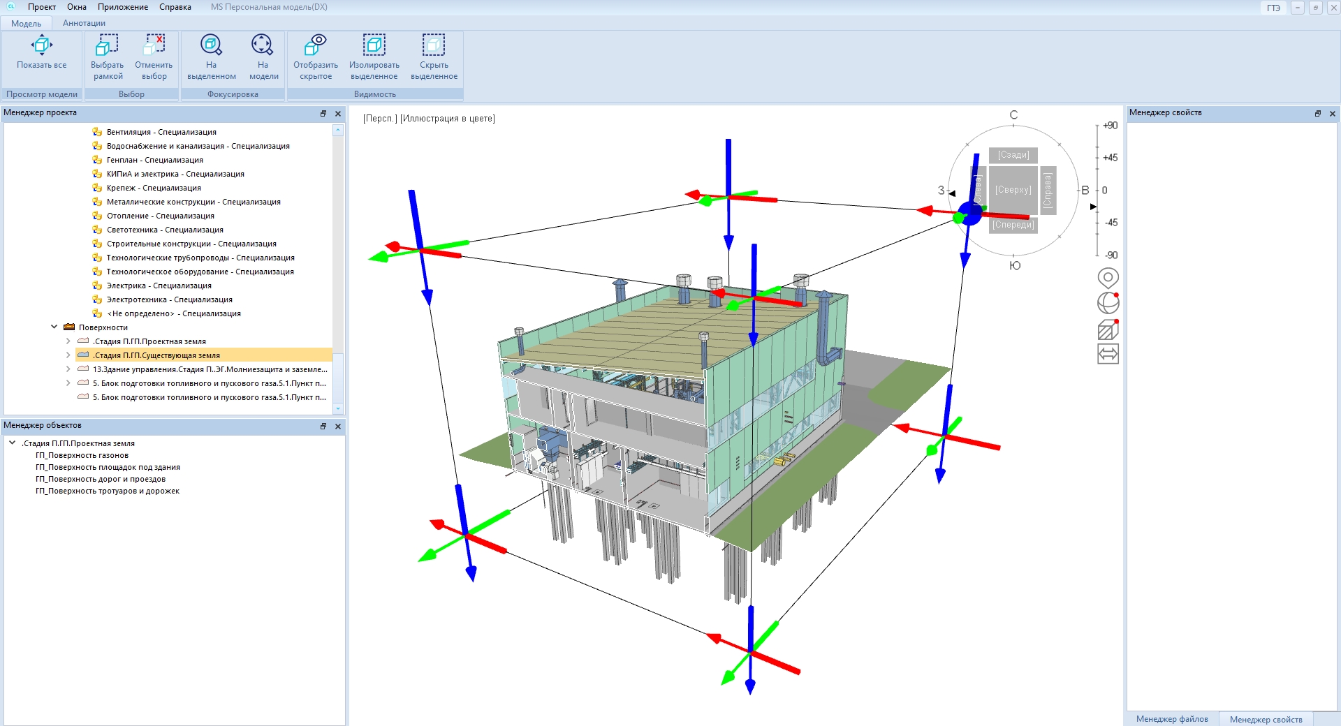
Task: Click Изолировать выделенное in the ribbon
Action: (374, 46)
